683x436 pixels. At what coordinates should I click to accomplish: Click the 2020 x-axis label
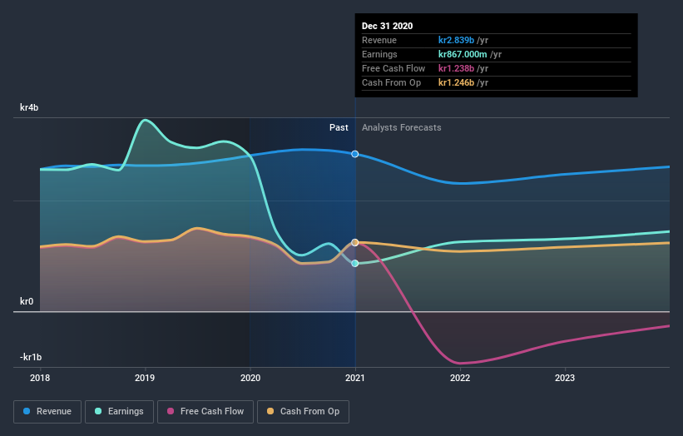(250, 378)
